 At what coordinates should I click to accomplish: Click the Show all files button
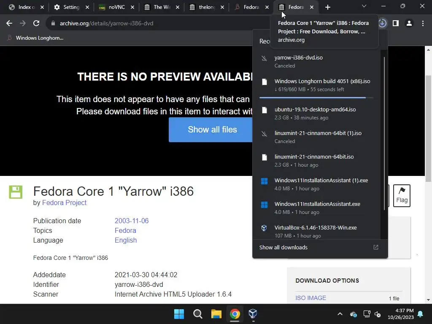click(x=211, y=130)
